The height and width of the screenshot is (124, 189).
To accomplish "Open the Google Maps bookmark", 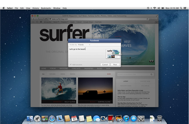I will (x=88, y=22).
